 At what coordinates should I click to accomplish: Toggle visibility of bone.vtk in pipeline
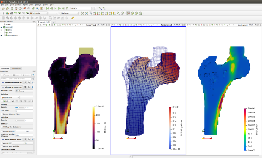point(1,27)
